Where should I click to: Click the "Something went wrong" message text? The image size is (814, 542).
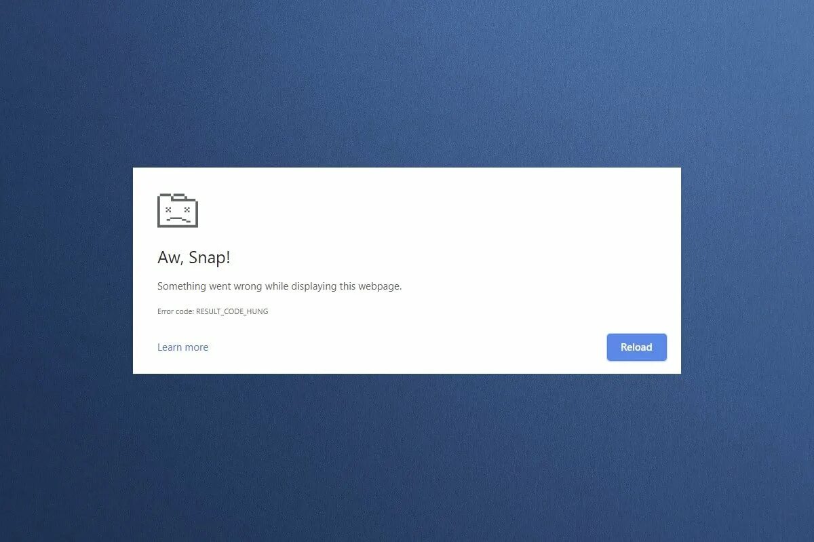point(279,286)
